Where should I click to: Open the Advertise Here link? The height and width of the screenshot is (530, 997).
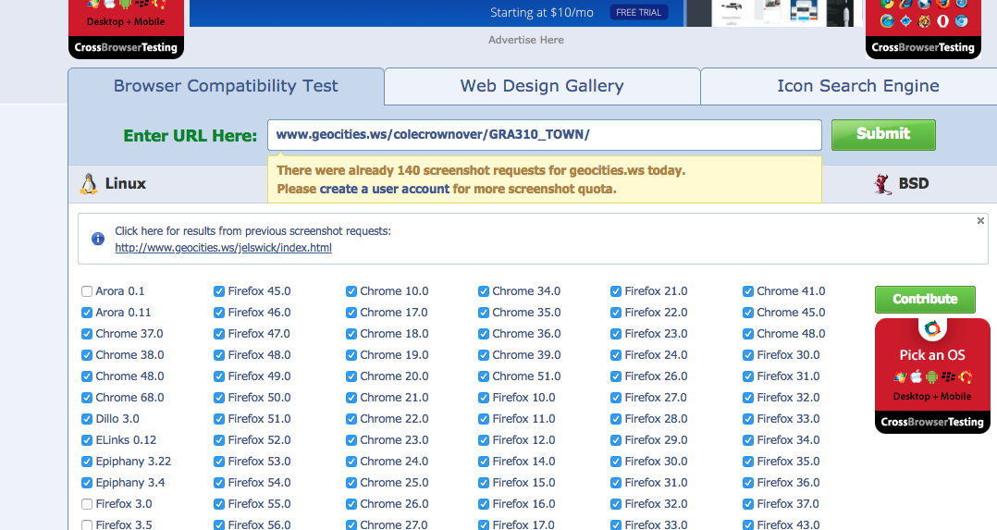click(526, 40)
